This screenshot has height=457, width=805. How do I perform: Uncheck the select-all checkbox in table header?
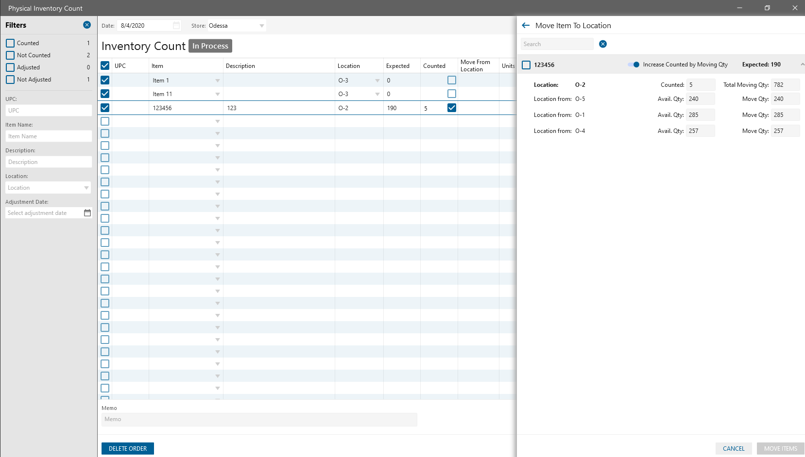pos(105,65)
